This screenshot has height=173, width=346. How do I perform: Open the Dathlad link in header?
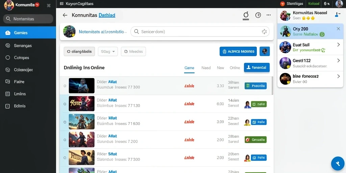pos(107,15)
